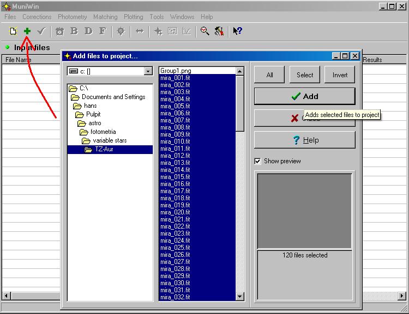
Task: Click the All button
Action: tap(269, 75)
